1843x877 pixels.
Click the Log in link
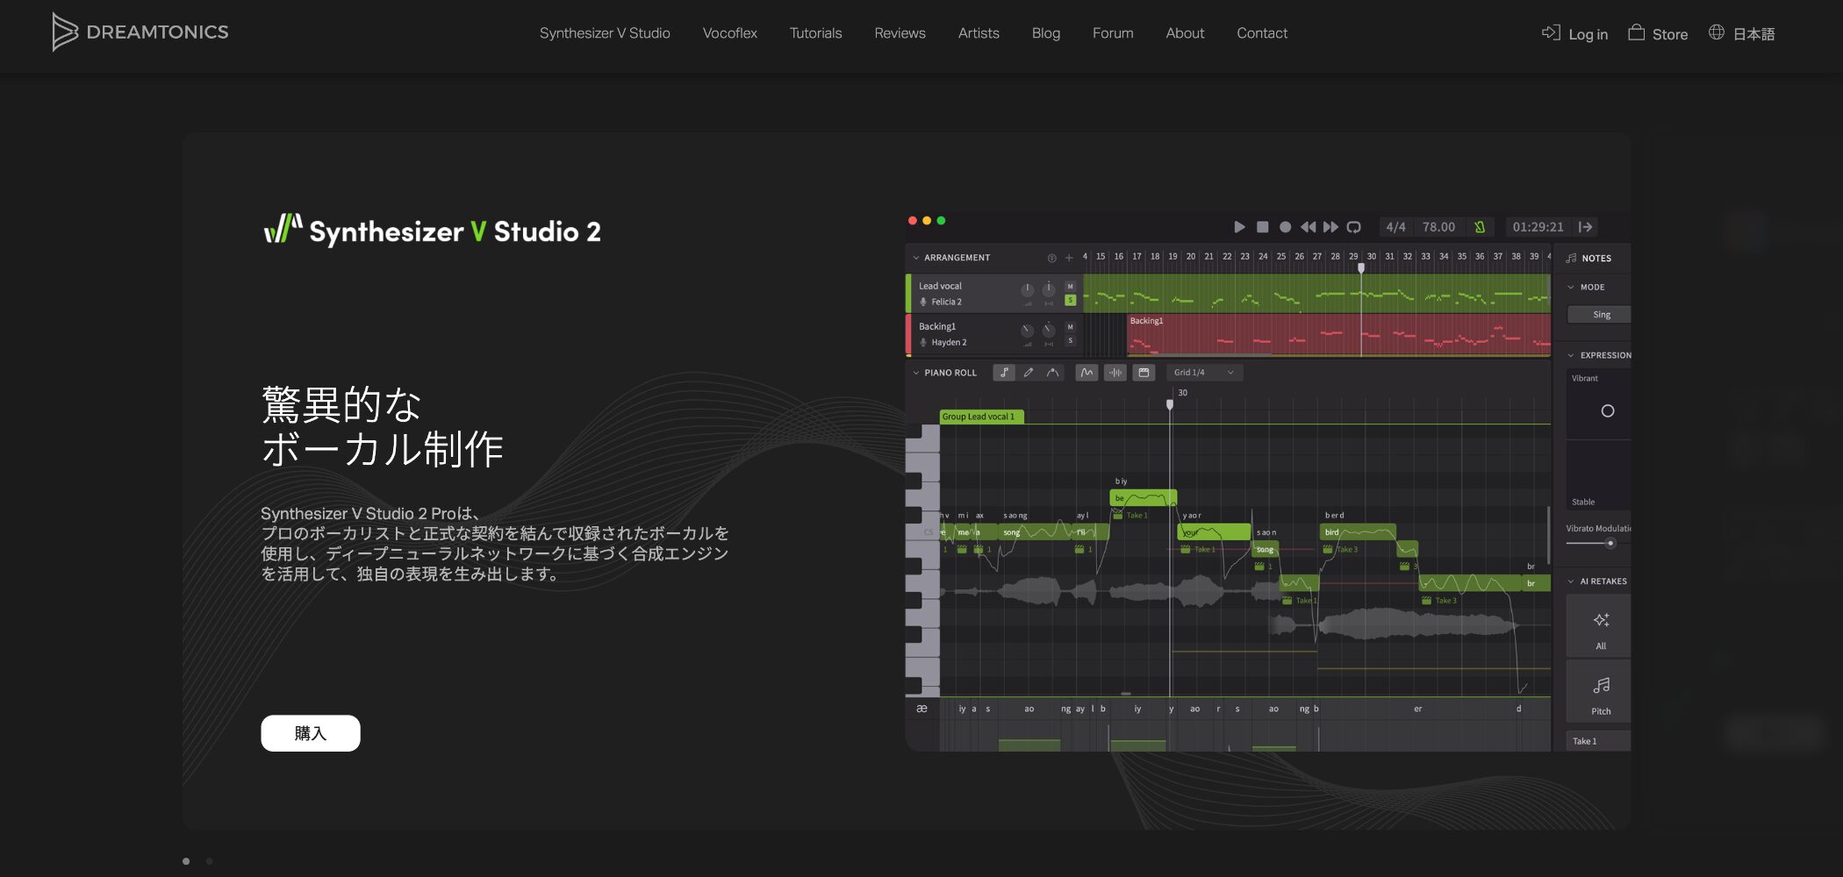click(1587, 34)
